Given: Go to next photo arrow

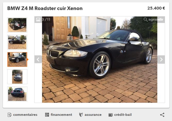Looking at the screenshot, I should click(161, 59).
